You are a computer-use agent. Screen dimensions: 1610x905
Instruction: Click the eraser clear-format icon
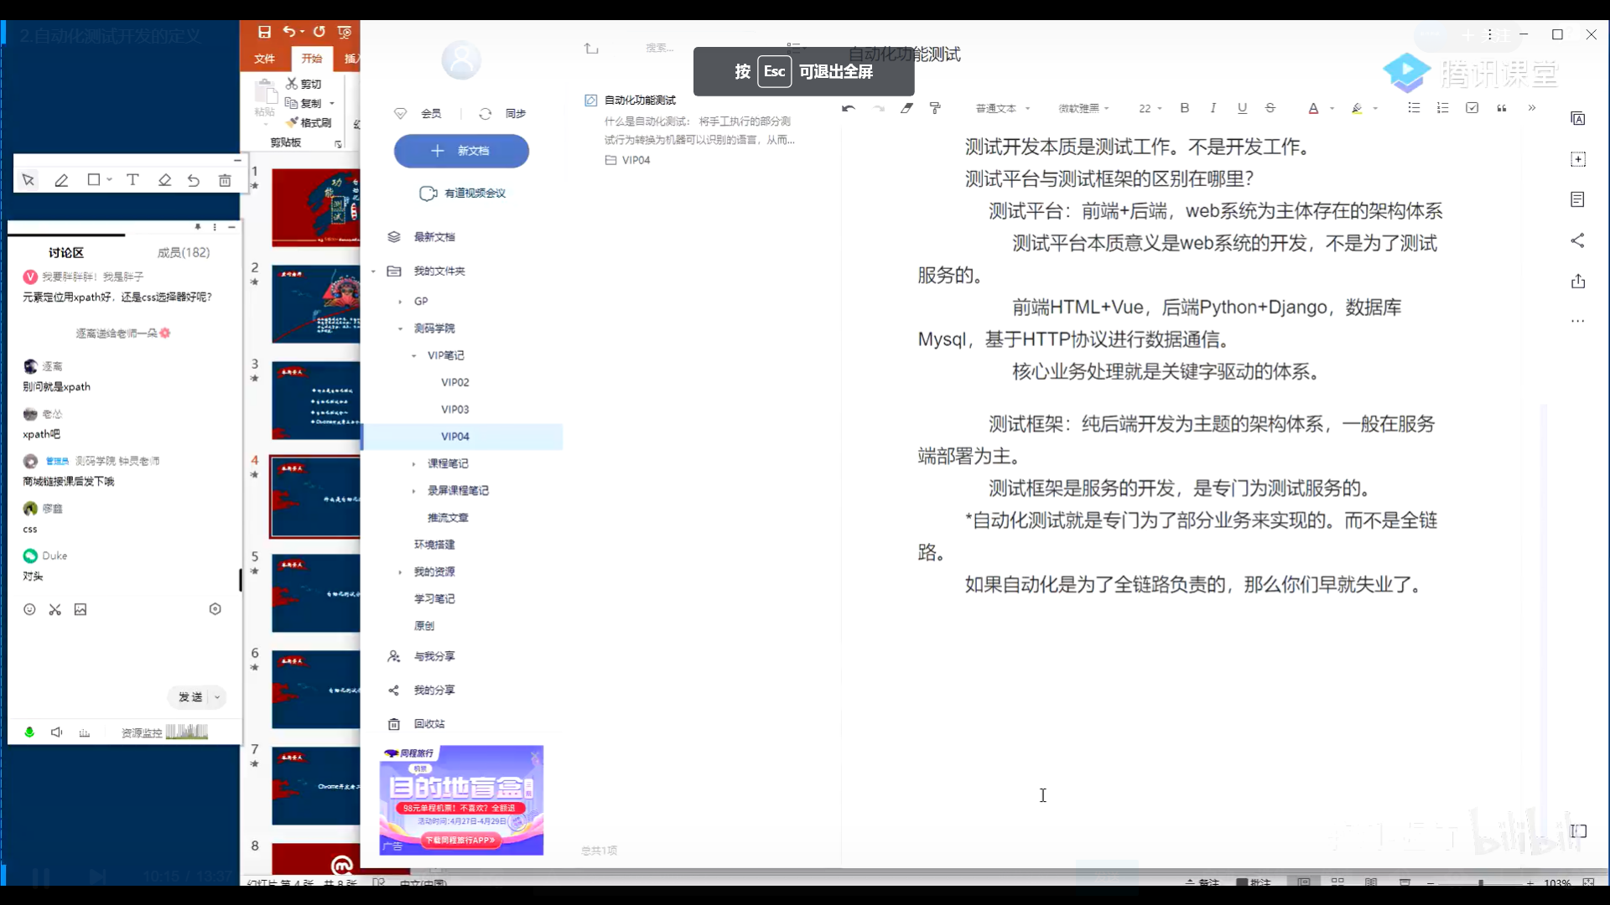(906, 108)
